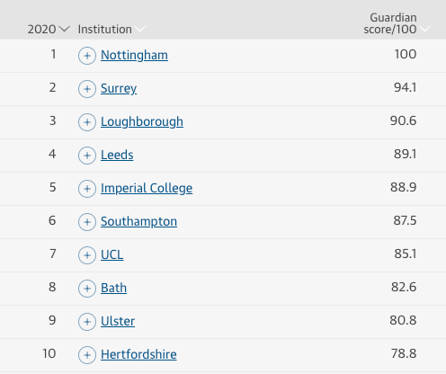The image size is (446, 374).
Task: Sort by Guardian score chevron
Action: pyautogui.click(x=425, y=29)
